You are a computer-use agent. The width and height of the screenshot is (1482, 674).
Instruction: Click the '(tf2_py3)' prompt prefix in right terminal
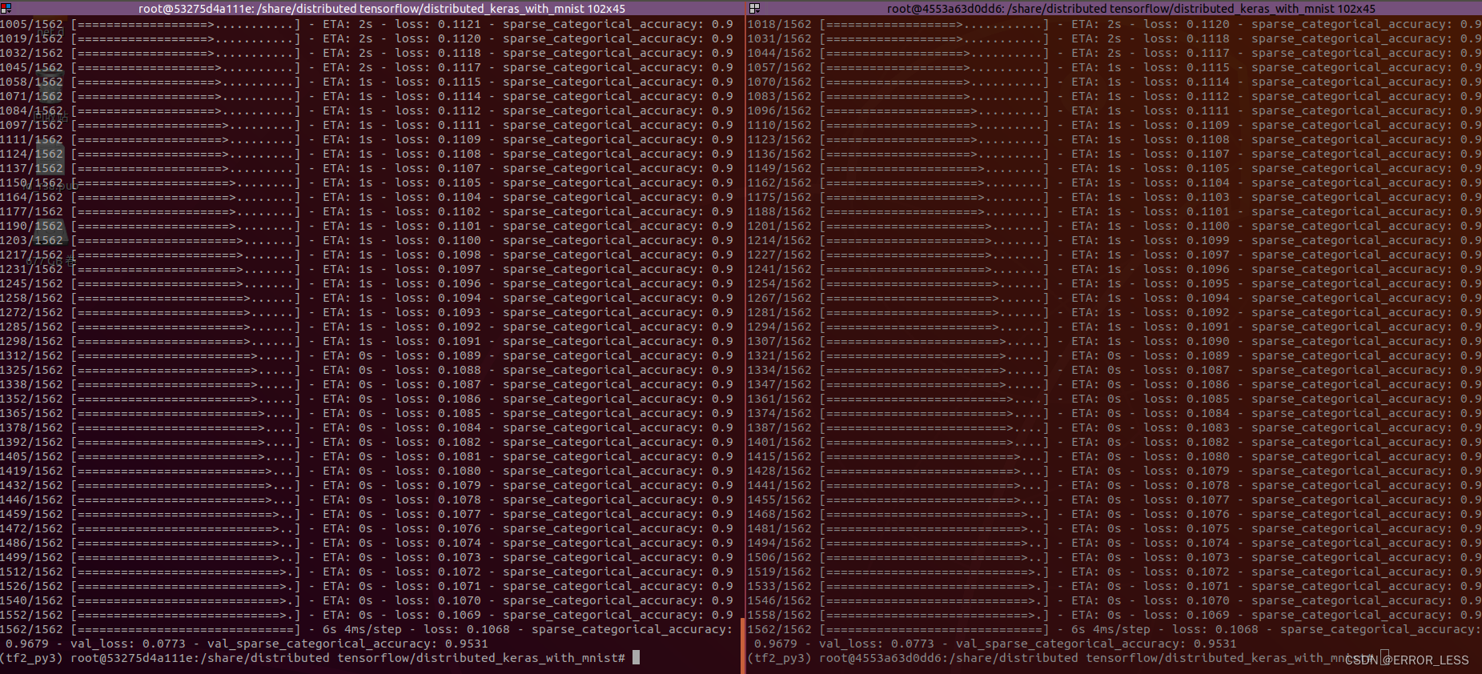tap(779, 658)
